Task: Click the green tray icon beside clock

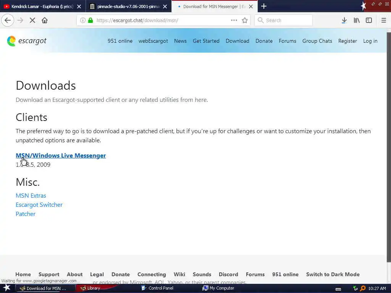Action: click(355, 288)
